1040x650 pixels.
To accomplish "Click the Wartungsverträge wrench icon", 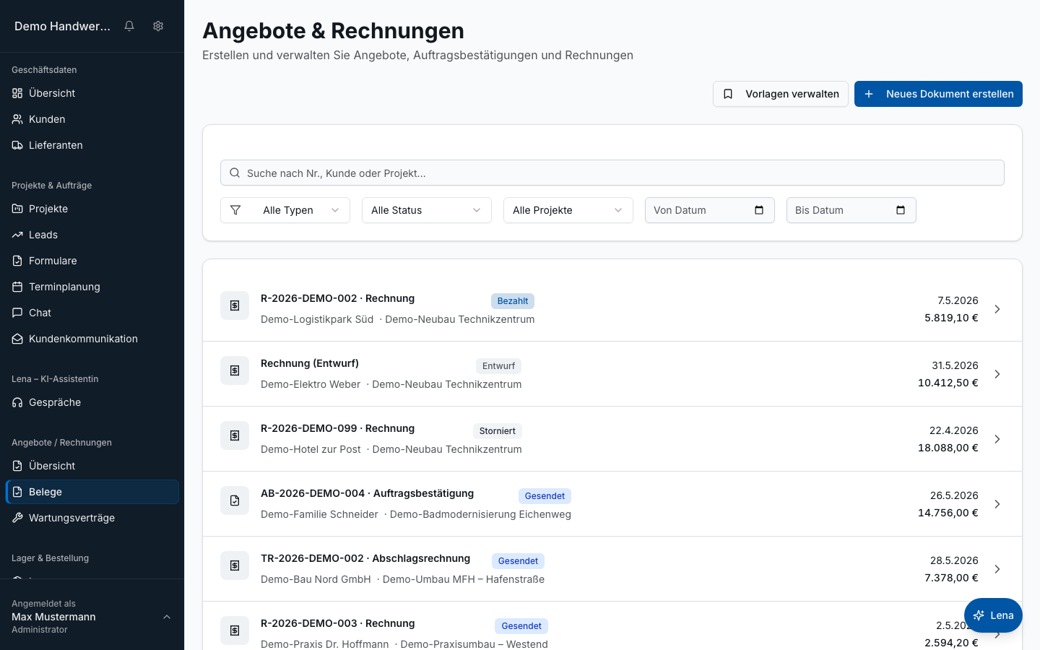I will point(17,518).
